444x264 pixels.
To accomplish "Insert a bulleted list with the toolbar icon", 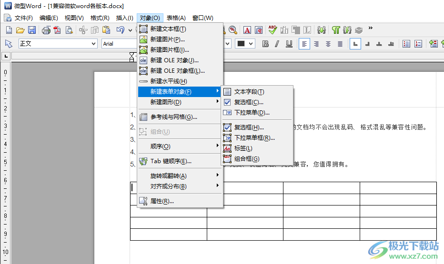I will click(406, 44).
